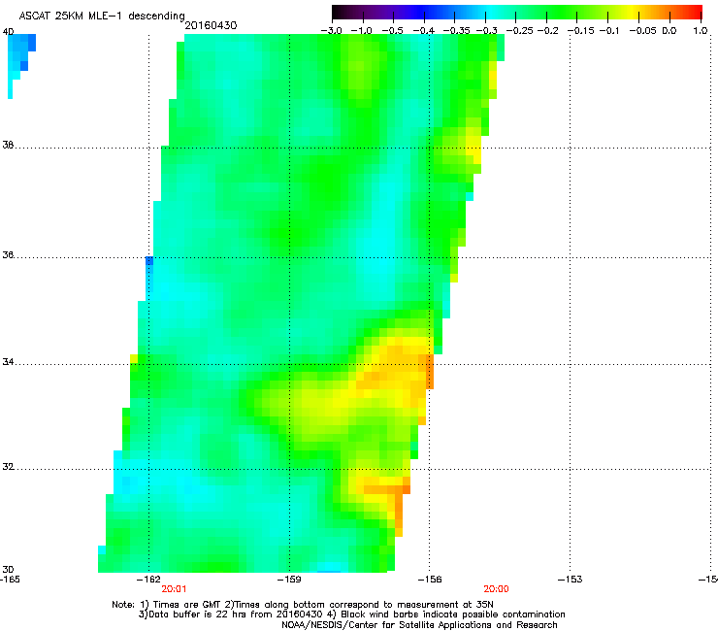
Task: Click the red time stamp 20:01
Action: (174, 589)
